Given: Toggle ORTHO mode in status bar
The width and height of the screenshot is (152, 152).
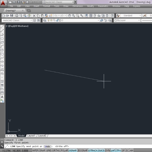Looking at the screenshot, I should [x=56, y=150].
